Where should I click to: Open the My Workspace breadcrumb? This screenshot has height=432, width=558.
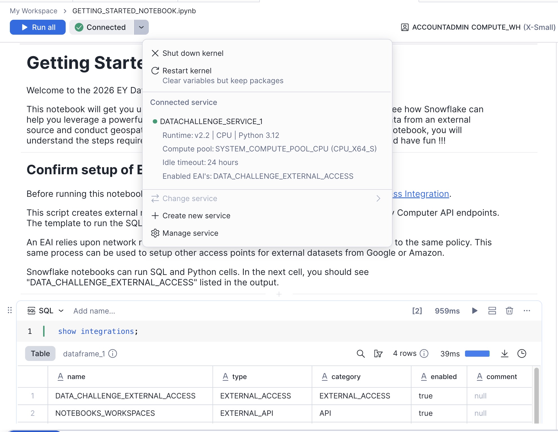[x=34, y=11]
